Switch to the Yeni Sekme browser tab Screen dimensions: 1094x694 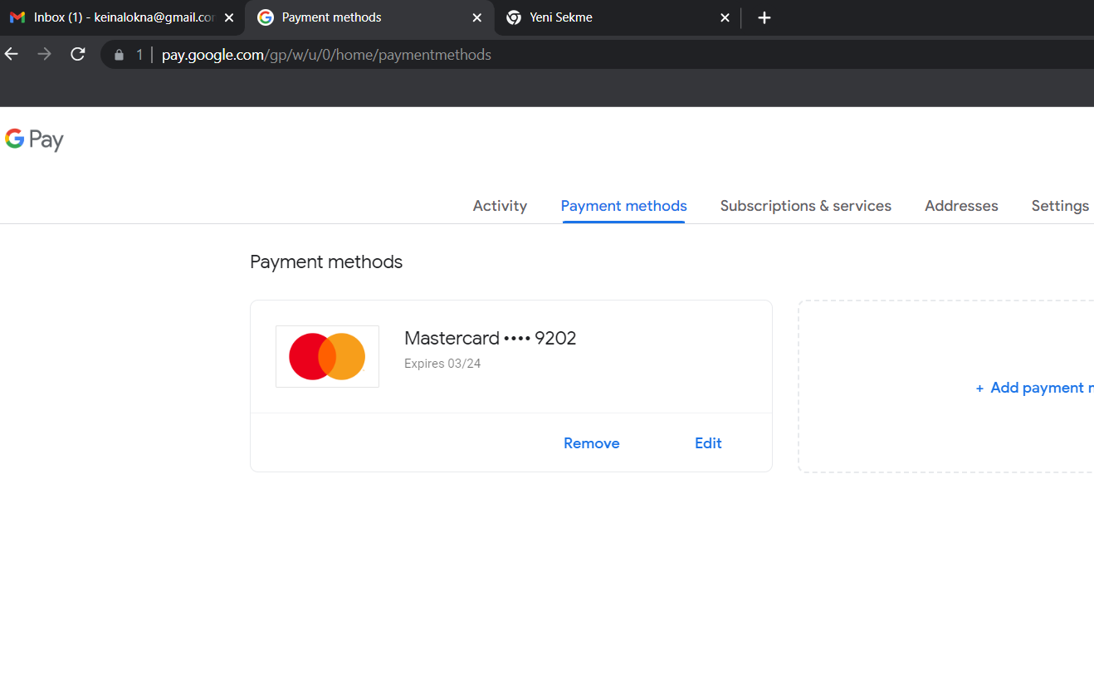[x=618, y=17]
